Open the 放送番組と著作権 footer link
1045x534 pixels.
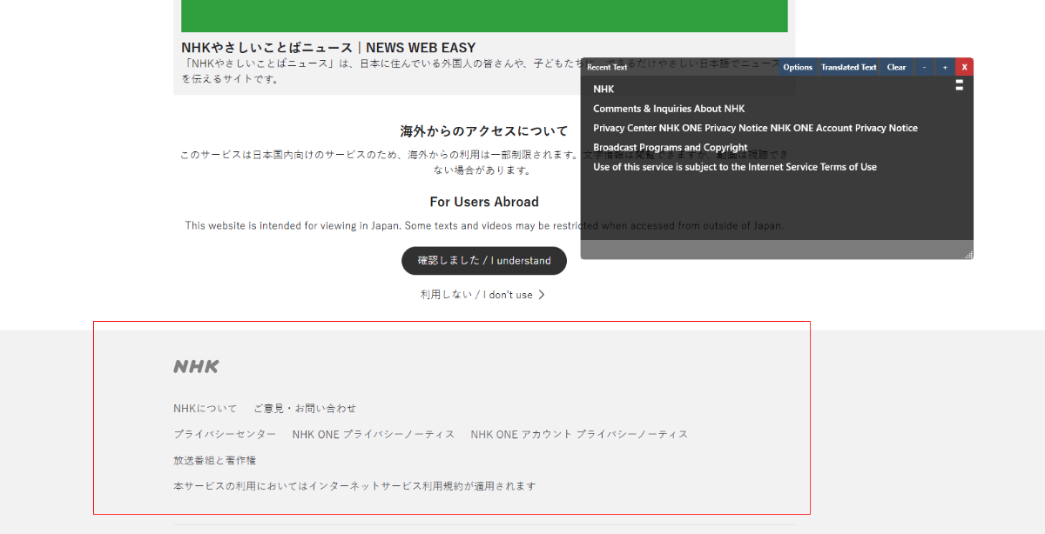214,460
